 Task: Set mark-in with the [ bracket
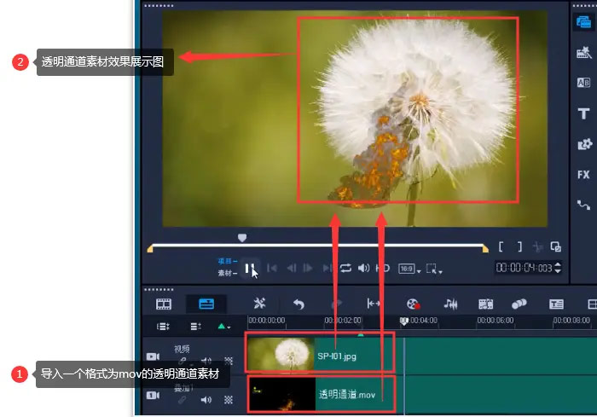click(501, 247)
